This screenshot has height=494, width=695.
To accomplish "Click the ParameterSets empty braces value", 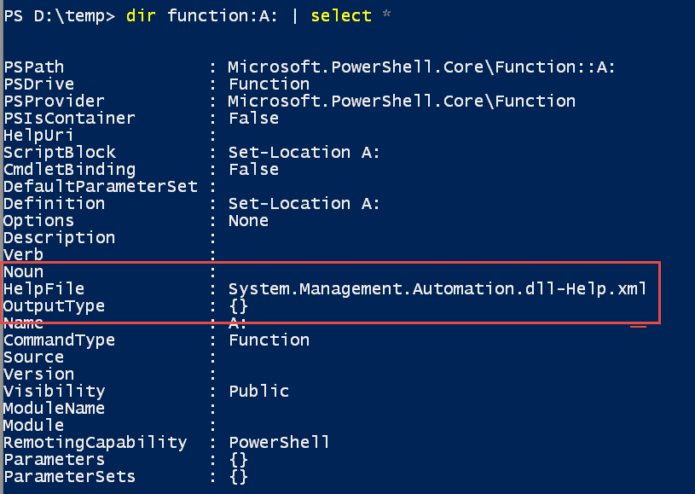I will pyautogui.click(x=239, y=477).
